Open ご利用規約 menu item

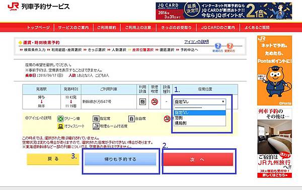click(x=107, y=28)
